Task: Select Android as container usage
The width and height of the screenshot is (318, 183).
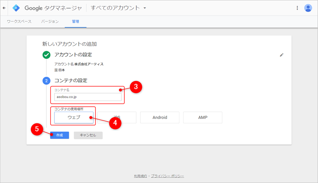Action: point(160,117)
